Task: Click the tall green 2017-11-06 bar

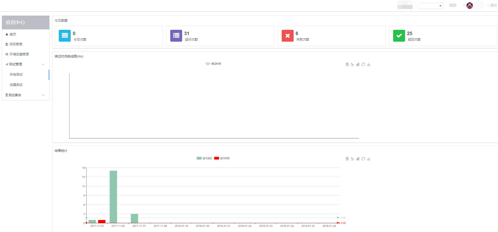Action: tap(113, 197)
